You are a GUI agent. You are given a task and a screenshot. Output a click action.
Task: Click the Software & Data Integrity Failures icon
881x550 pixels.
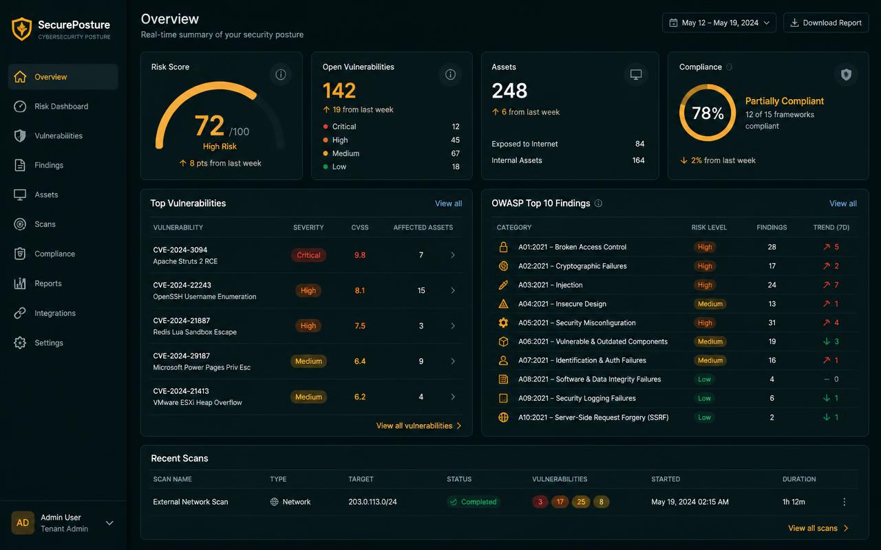pos(503,379)
